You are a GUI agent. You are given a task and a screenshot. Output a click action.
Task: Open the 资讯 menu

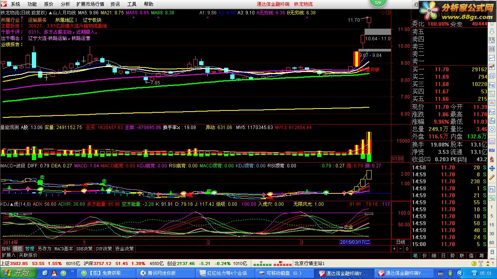point(115,4)
